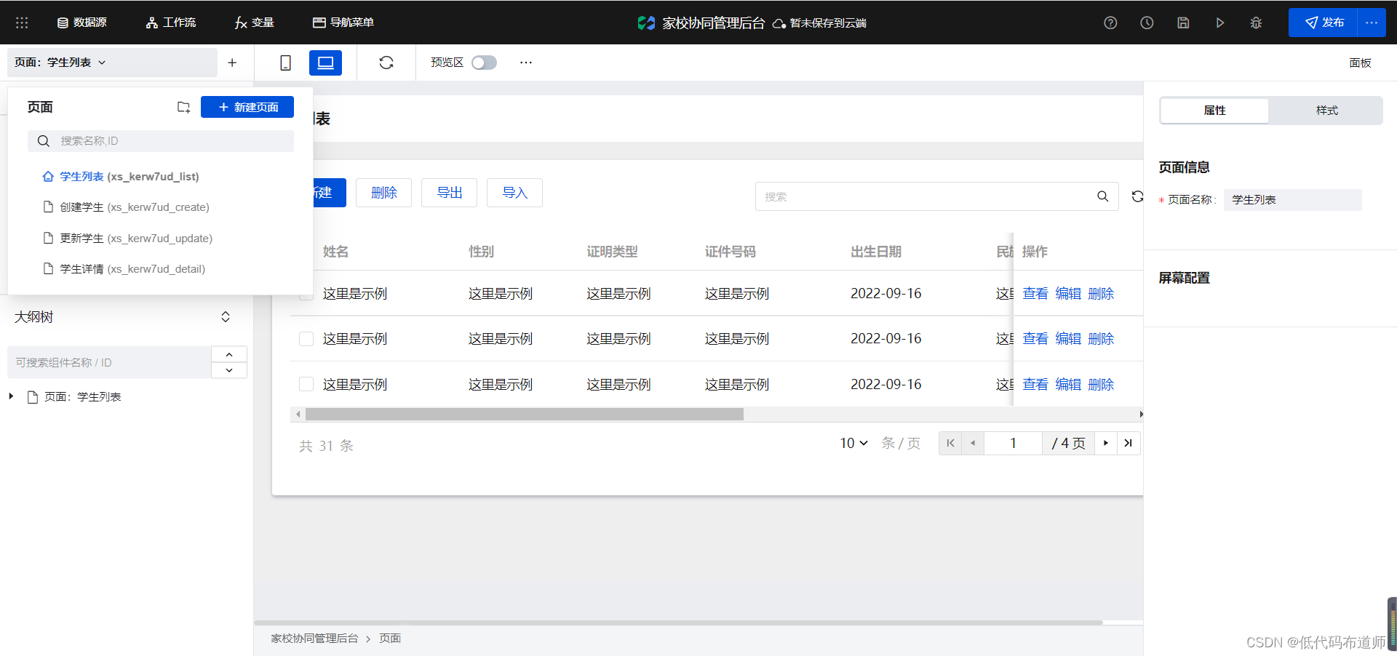Expand the 页面: 学生列表 tree node
This screenshot has height=656, width=1397.
(11, 396)
